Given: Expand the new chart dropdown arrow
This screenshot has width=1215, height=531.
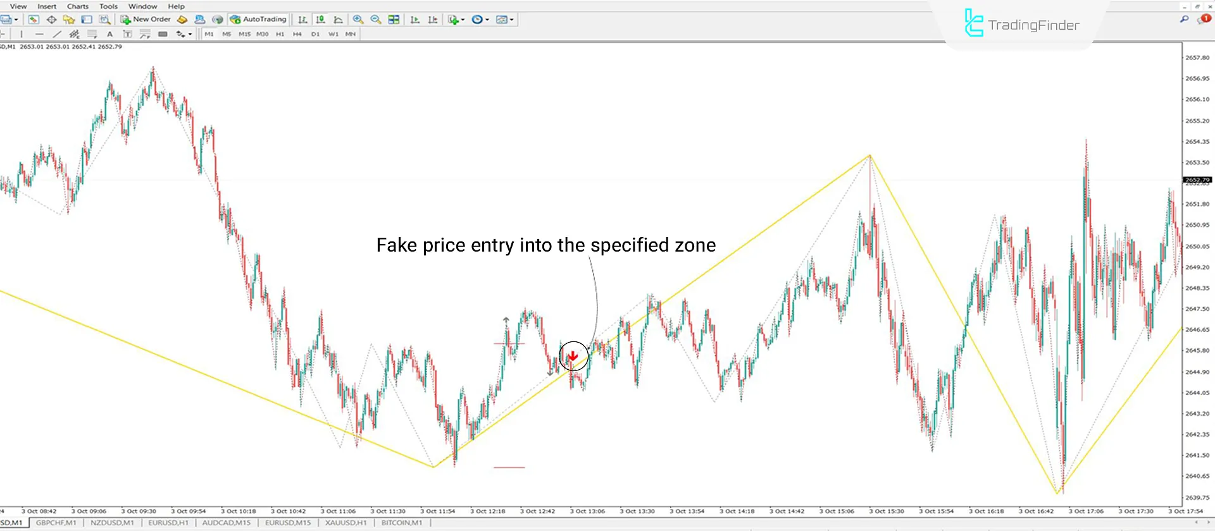Looking at the screenshot, I should tap(16, 20).
